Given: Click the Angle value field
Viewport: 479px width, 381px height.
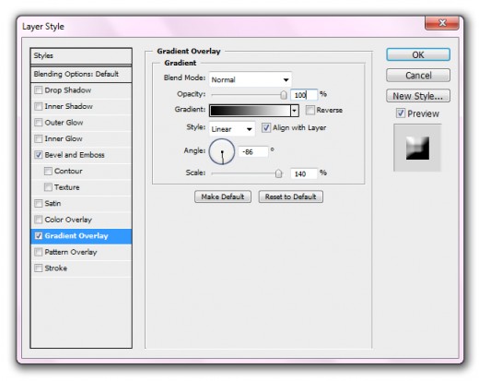Looking at the screenshot, I should pos(253,152).
